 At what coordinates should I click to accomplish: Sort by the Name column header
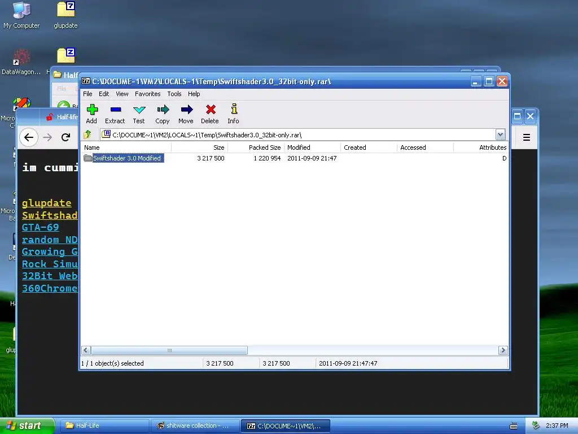[126, 147]
